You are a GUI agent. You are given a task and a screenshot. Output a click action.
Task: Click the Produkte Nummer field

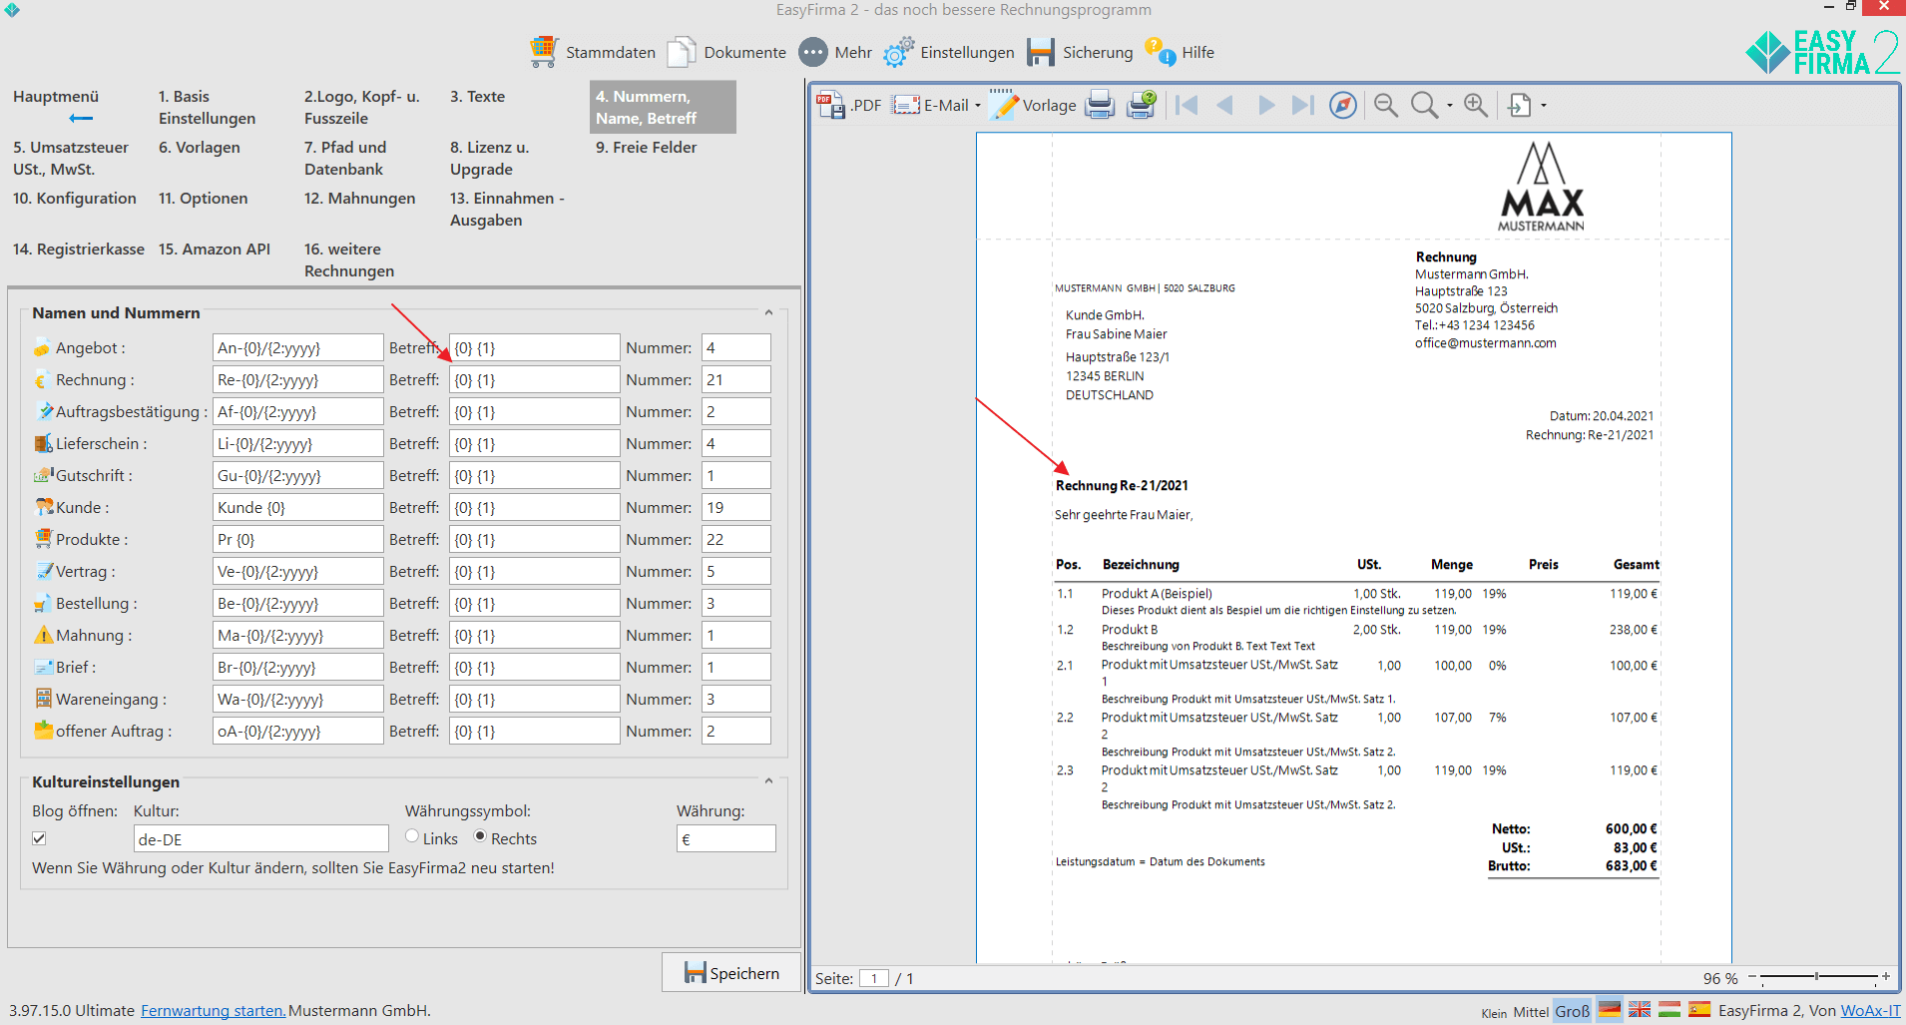tap(735, 539)
